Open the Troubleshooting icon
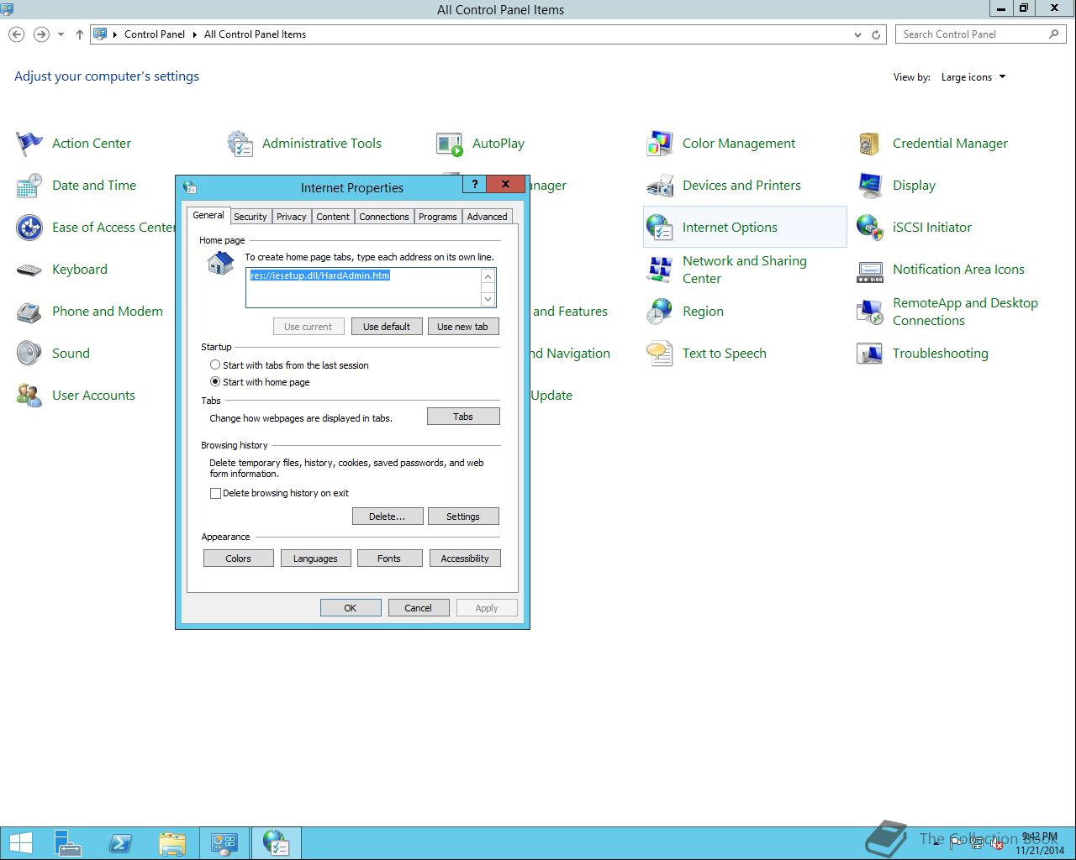Screen dimensions: 1076x860 coord(870,354)
